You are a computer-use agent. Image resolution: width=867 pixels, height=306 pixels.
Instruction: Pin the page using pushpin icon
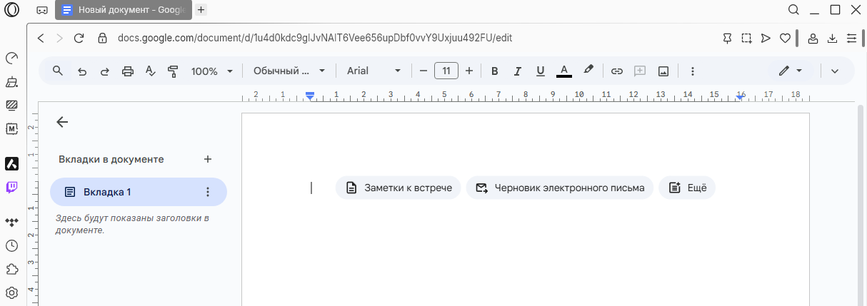pos(727,38)
